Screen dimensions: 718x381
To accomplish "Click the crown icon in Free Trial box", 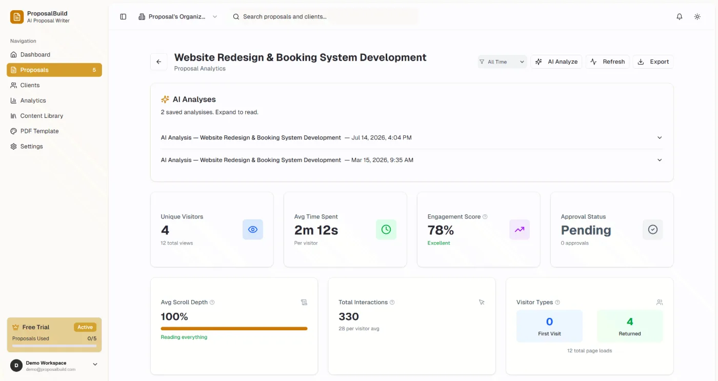I will pos(15,327).
